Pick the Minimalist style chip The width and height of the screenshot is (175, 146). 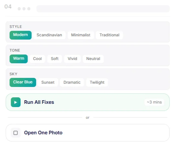(81, 35)
